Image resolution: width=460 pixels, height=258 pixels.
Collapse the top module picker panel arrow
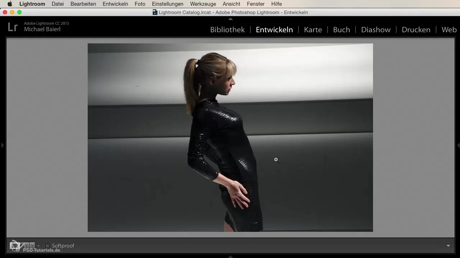pos(230,19)
